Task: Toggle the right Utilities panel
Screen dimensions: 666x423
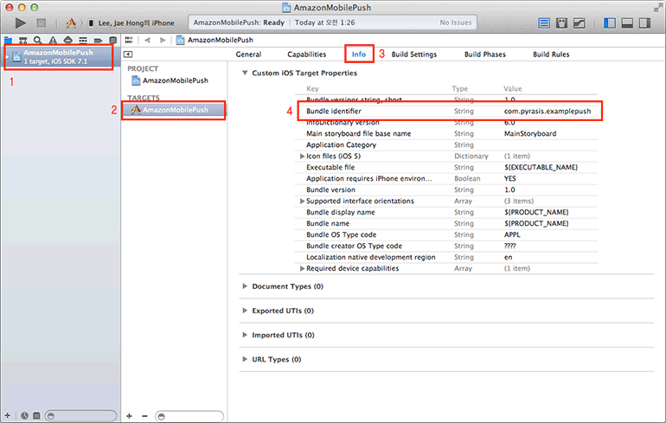Action: click(646, 22)
